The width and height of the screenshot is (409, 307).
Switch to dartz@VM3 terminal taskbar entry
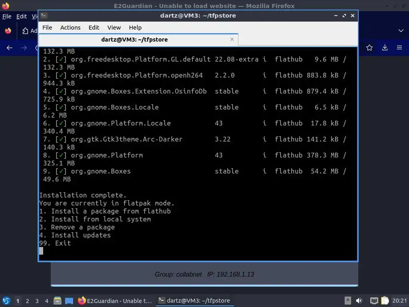pos(195,301)
